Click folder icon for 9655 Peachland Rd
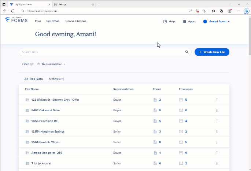The image size is (251, 171). click(27, 121)
